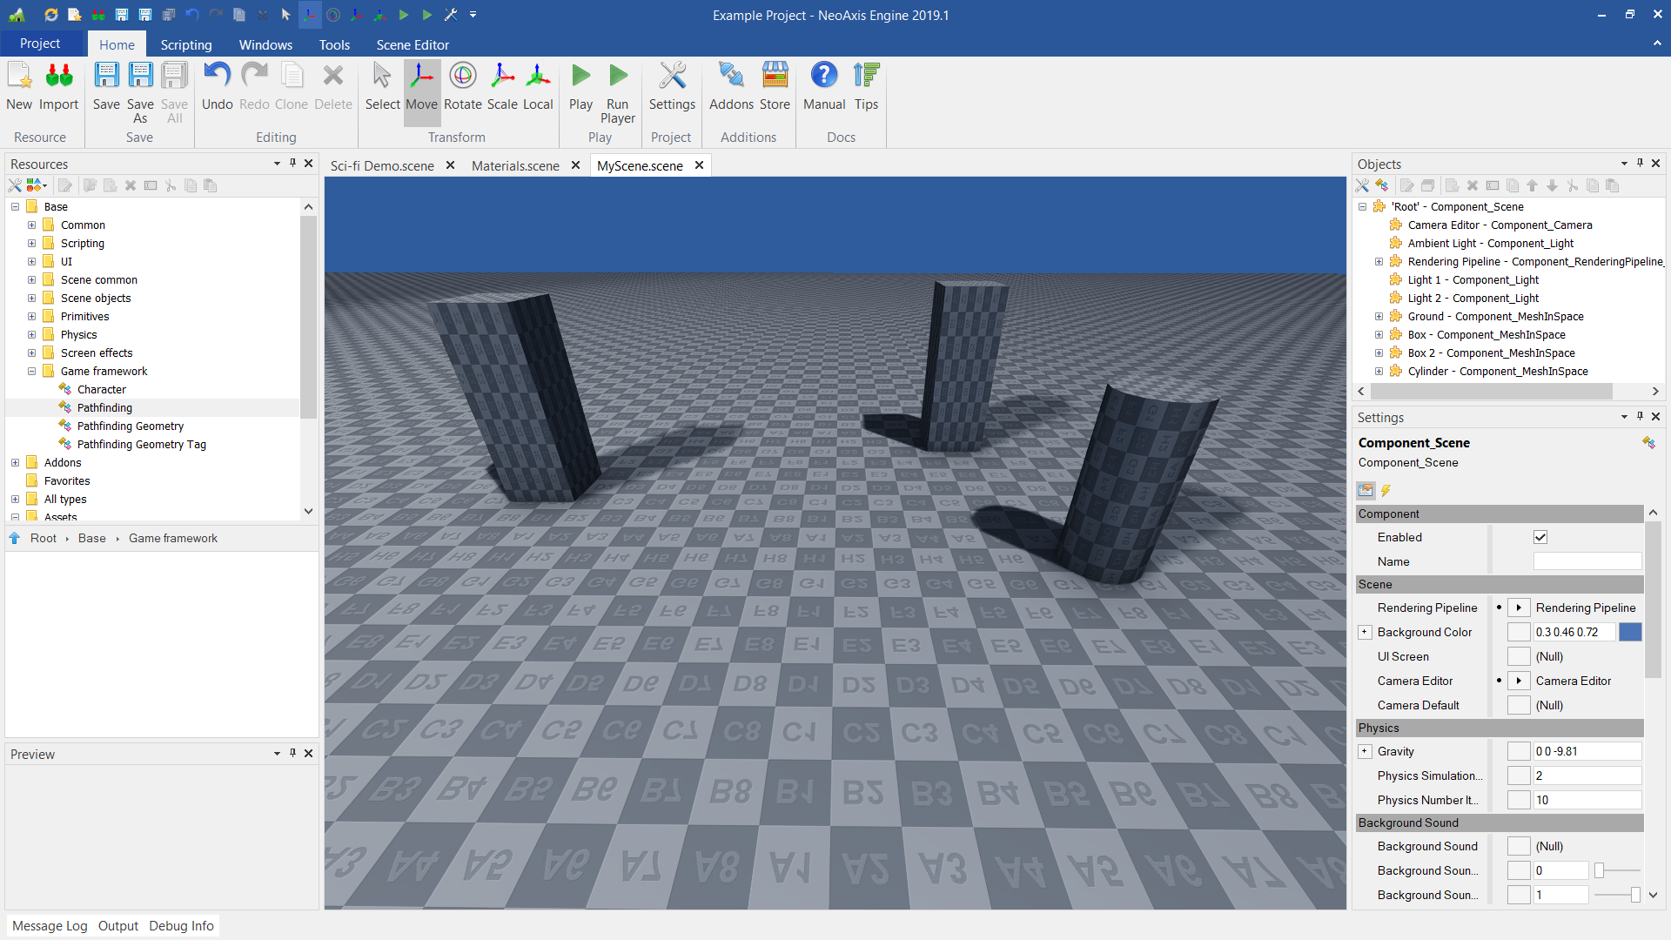Switch to the Tools ribbon tab
This screenshot has height=940, width=1671.
pos(334,44)
